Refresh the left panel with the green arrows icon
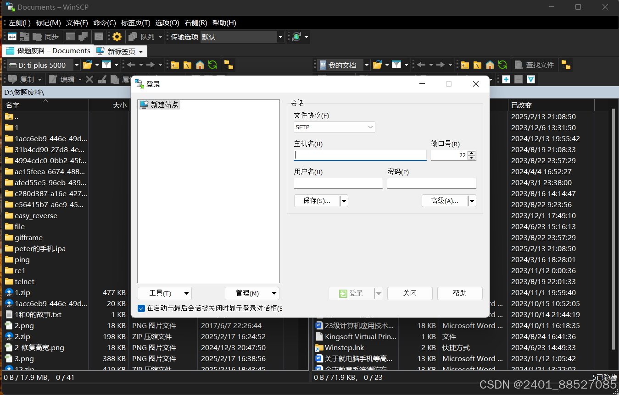Viewport: 619px width, 395px height. (212, 65)
